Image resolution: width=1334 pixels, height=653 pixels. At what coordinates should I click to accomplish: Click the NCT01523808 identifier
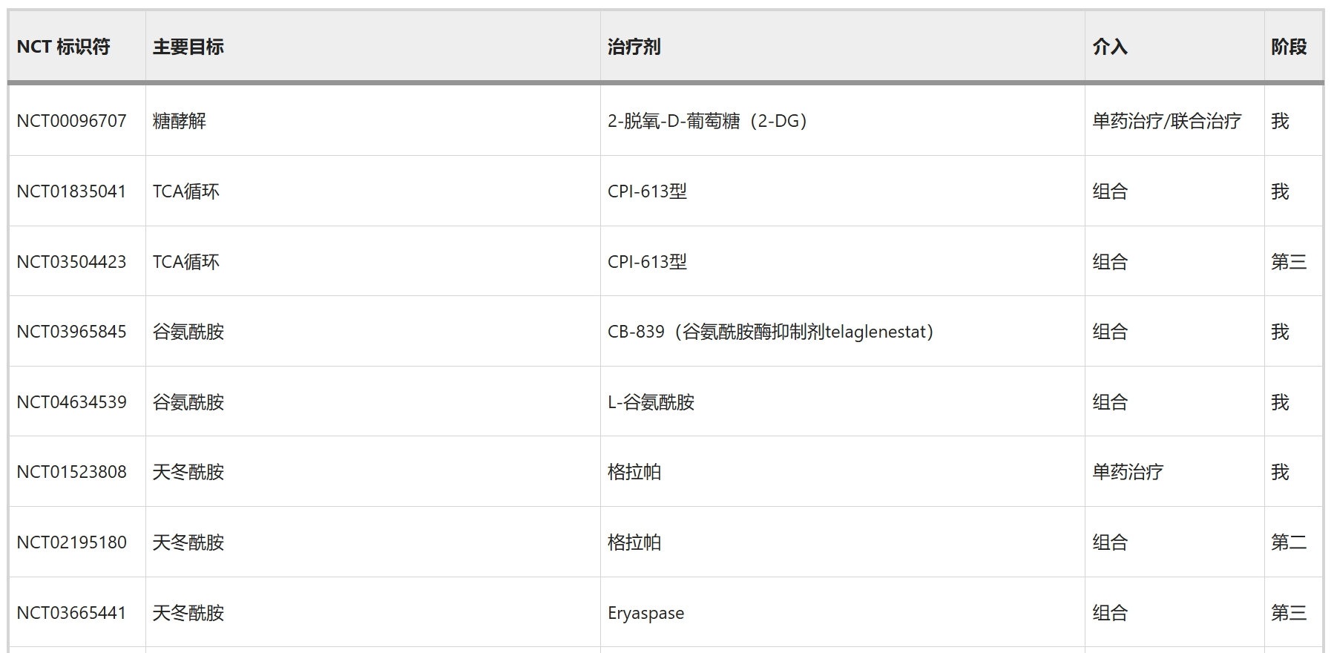click(71, 472)
